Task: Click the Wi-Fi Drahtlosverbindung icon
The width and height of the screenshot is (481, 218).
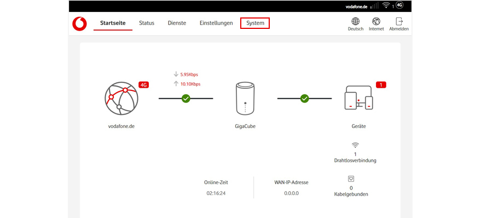Action: 355,145
